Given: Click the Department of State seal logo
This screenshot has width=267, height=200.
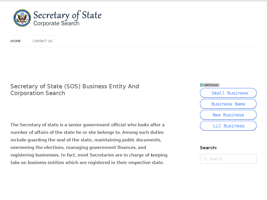Looking at the screenshot, I should point(22,18).
